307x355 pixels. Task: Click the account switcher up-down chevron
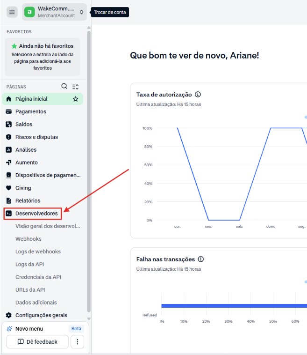click(82, 12)
